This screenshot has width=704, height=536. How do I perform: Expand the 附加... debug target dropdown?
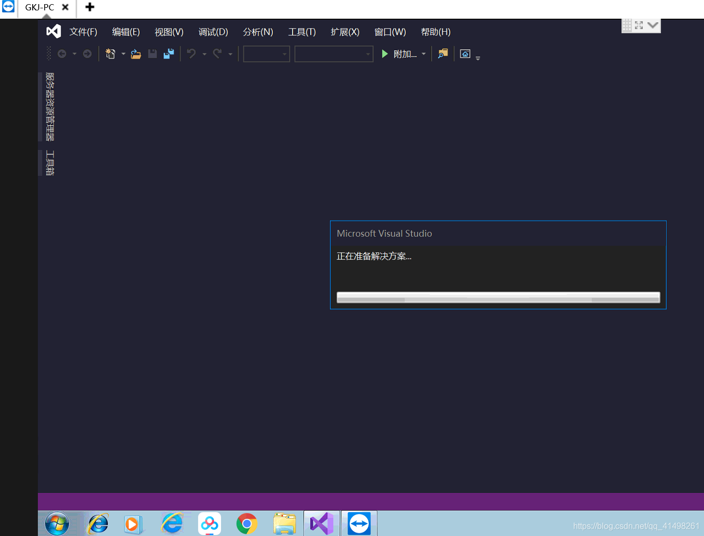(x=424, y=54)
